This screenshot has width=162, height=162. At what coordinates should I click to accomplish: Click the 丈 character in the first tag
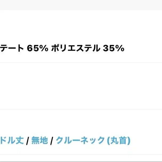[20, 140]
